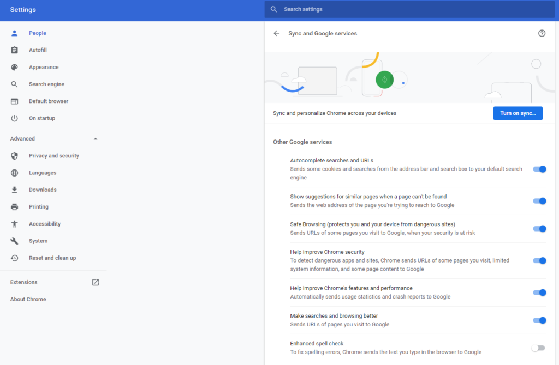Collapse the Advanced section arrow
Image resolution: width=559 pixels, height=365 pixels.
click(96, 139)
